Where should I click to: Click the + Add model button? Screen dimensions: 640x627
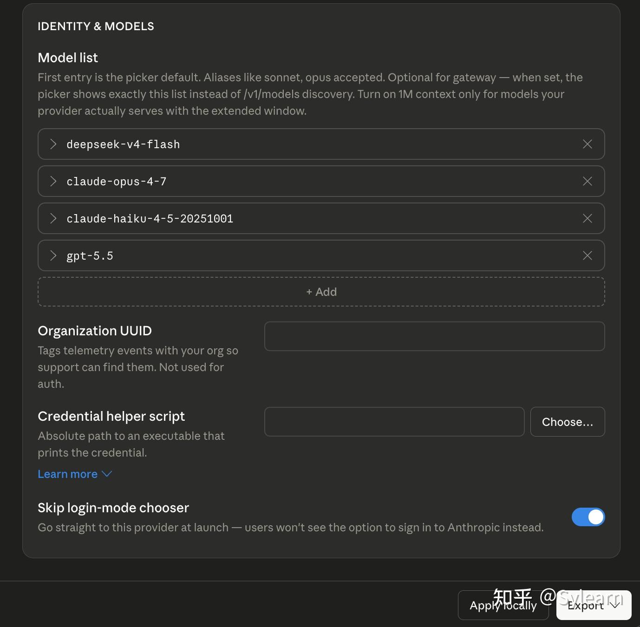point(321,292)
